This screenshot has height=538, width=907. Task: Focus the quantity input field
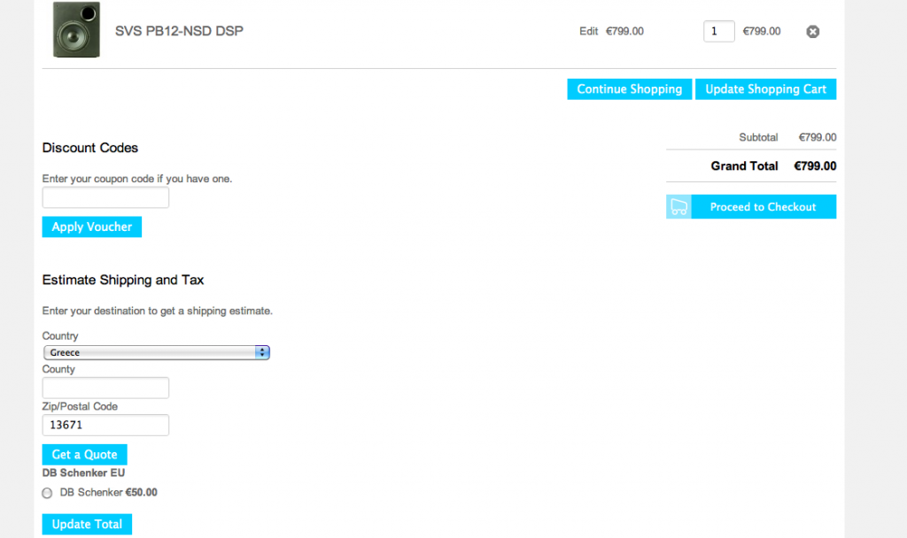pyautogui.click(x=718, y=31)
